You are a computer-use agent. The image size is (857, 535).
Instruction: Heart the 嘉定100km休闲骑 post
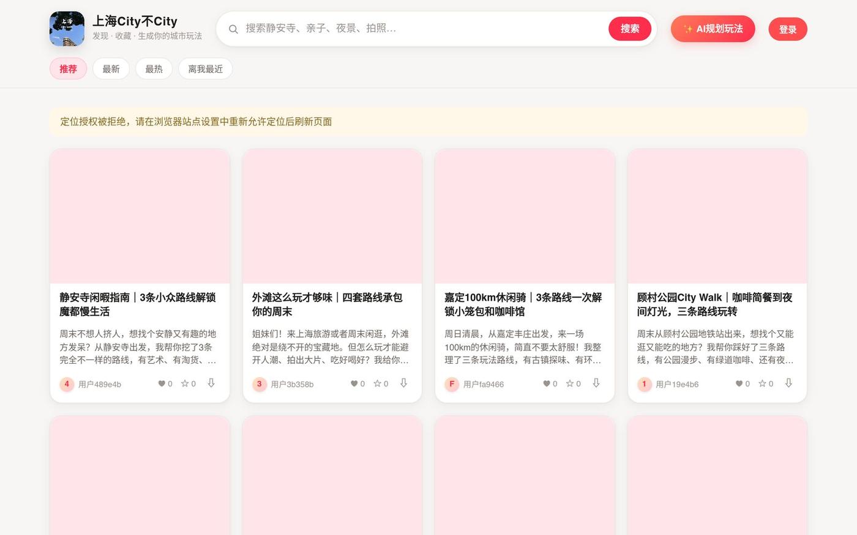point(547,384)
